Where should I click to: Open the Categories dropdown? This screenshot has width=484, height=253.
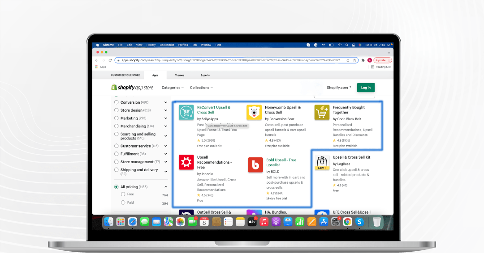tap(173, 88)
